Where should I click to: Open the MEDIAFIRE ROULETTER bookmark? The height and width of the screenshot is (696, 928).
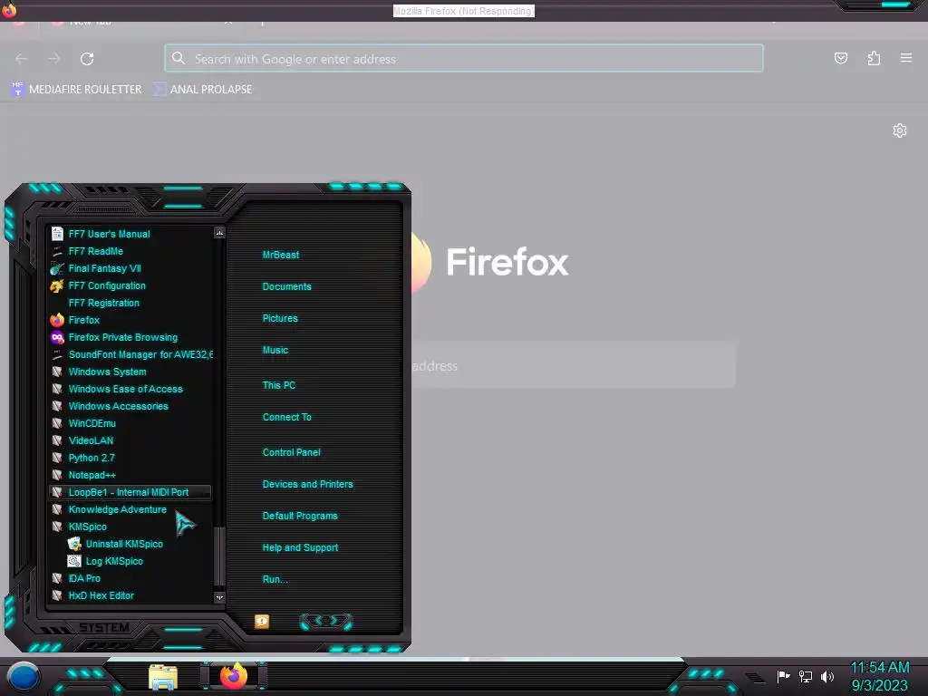click(x=76, y=90)
